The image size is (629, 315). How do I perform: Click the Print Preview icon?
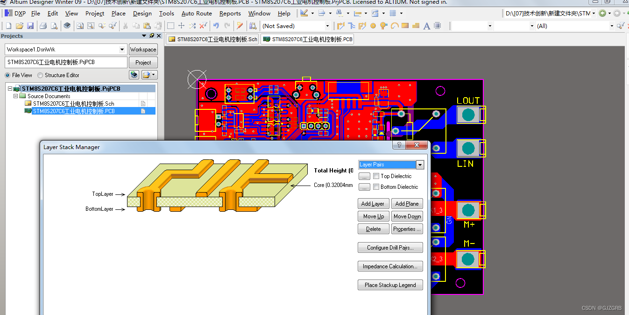point(54,26)
